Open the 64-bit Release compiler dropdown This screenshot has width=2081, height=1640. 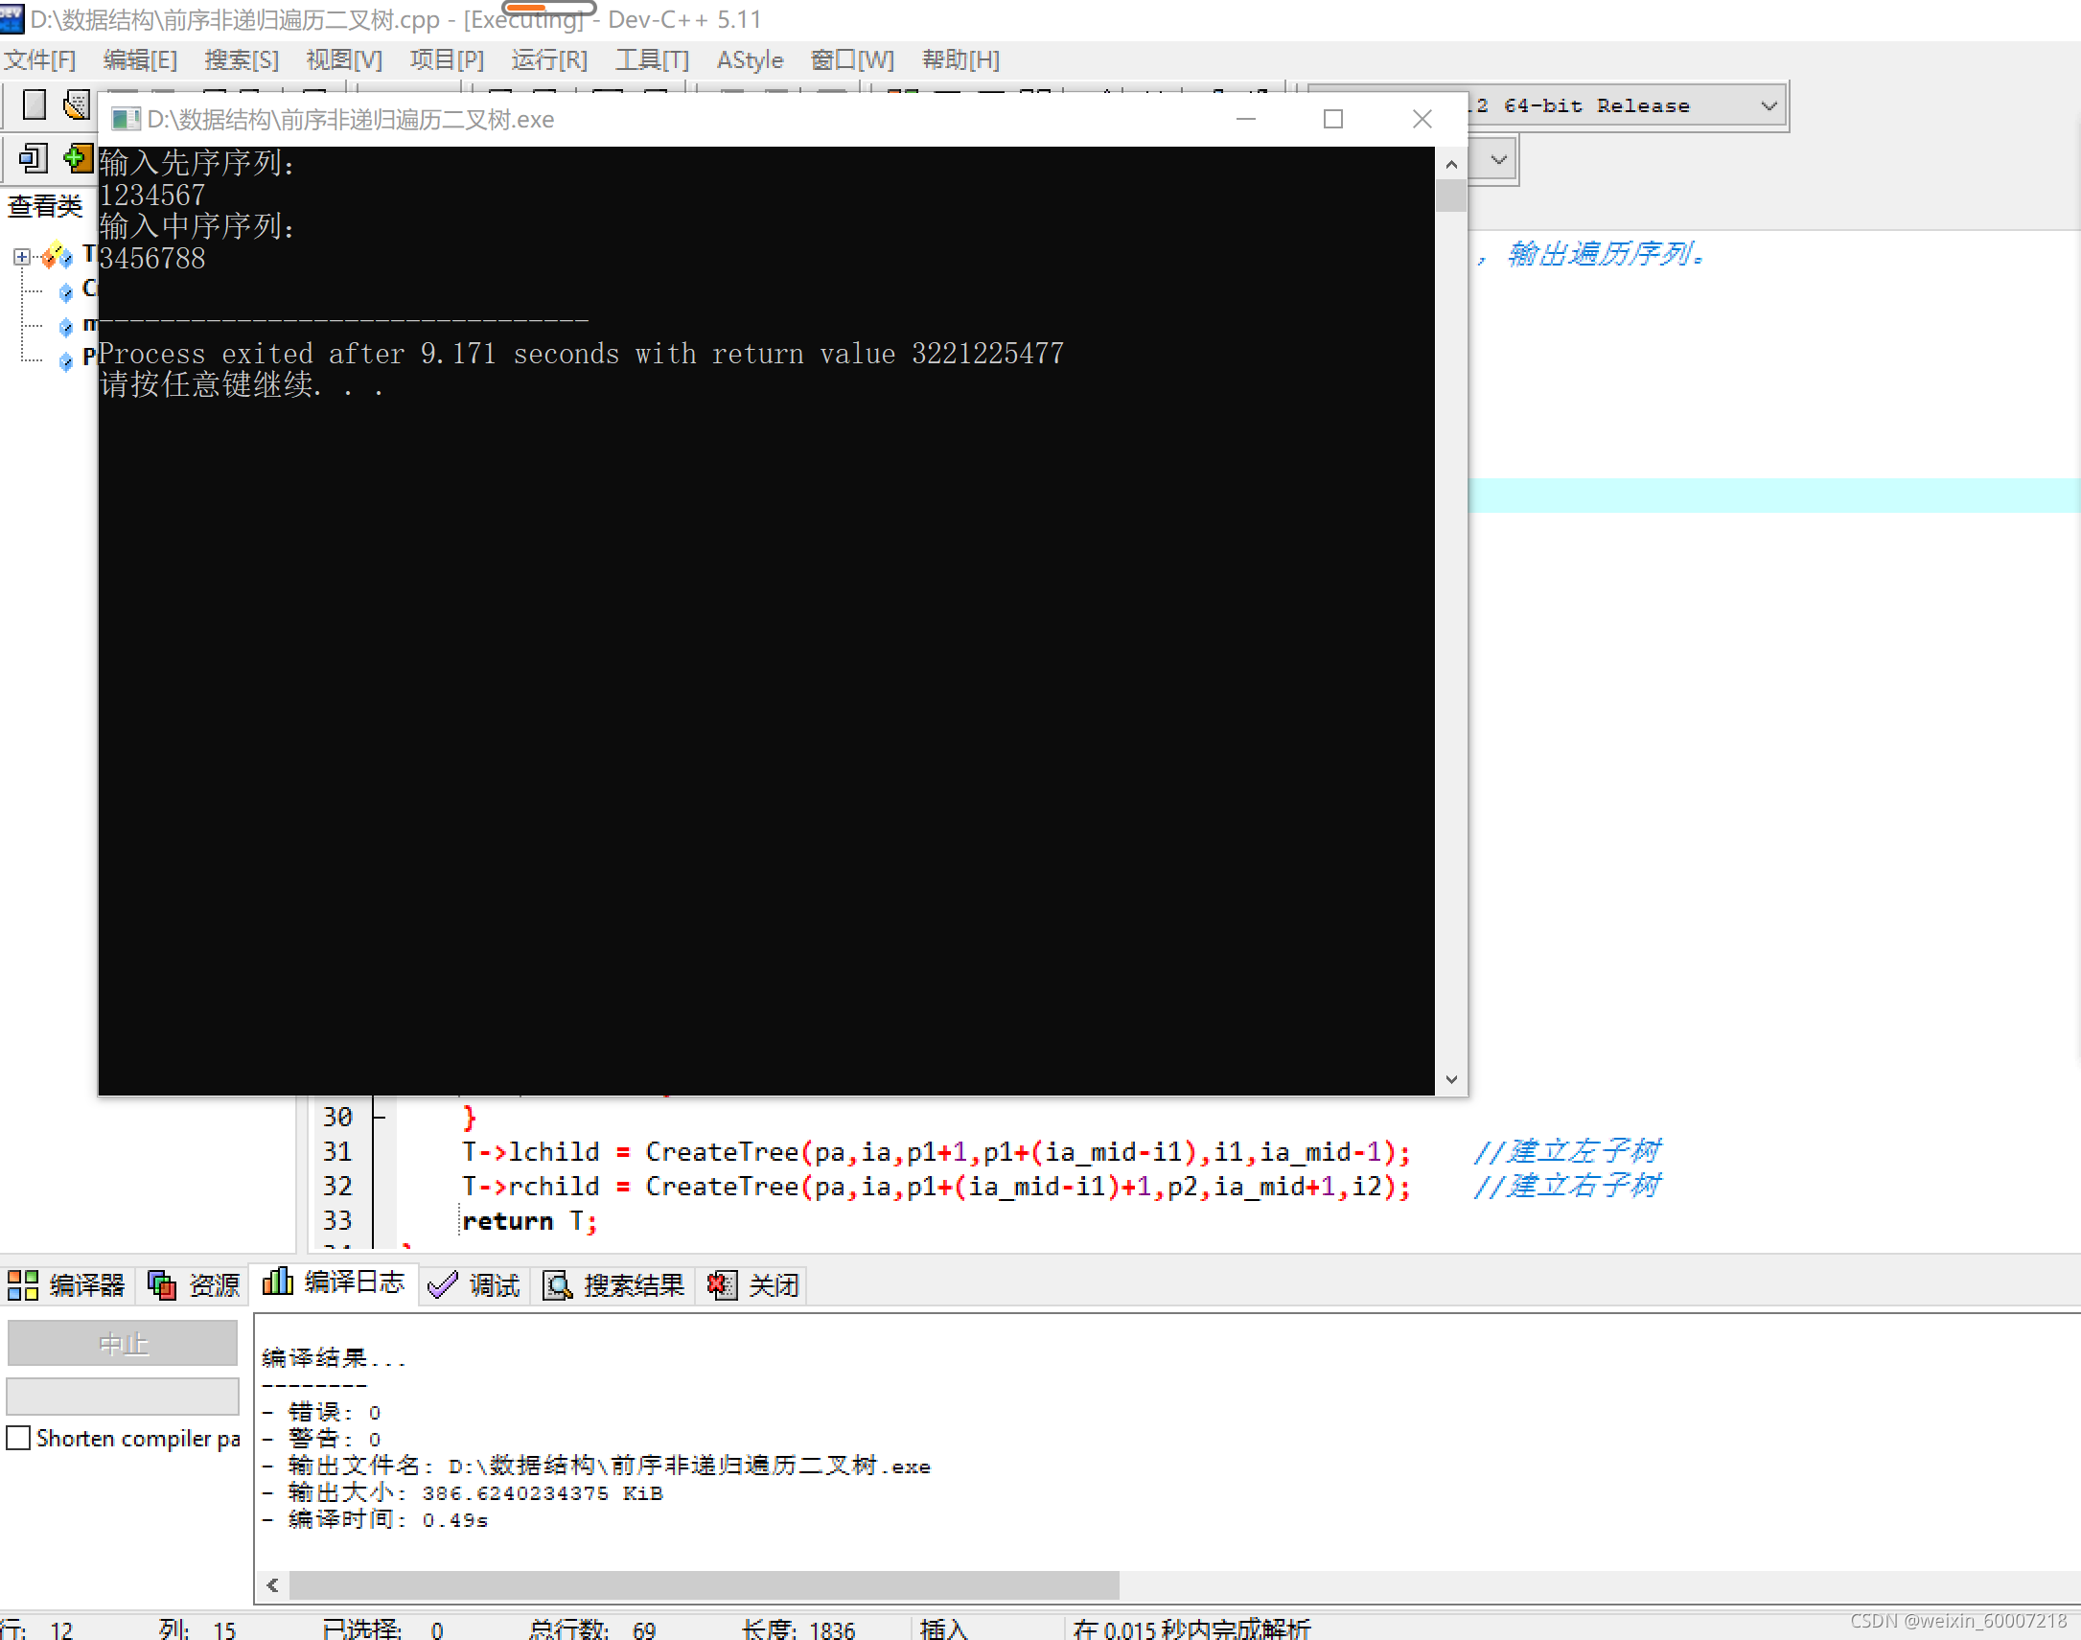pyautogui.click(x=1768, y=105)
